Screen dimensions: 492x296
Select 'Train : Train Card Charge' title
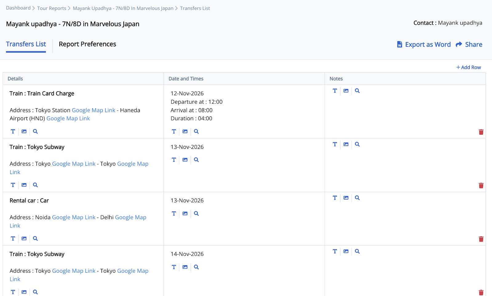[x=42, y=93]
